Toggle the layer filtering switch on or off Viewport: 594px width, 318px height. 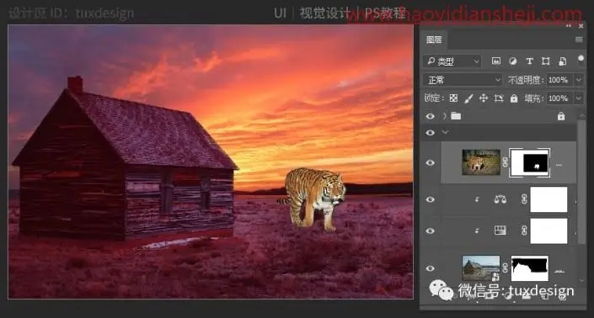[x=581, y=59]
